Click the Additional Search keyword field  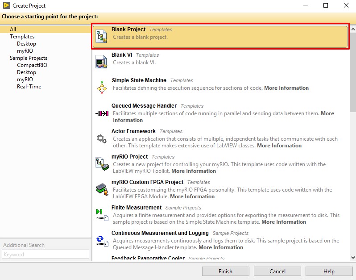[46, 255]
